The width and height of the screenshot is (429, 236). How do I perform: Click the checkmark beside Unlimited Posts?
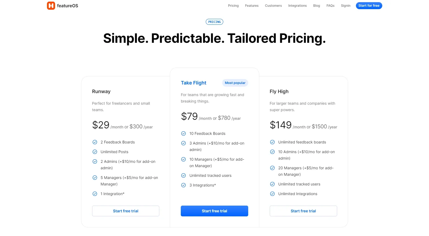(x=95, y=152)
